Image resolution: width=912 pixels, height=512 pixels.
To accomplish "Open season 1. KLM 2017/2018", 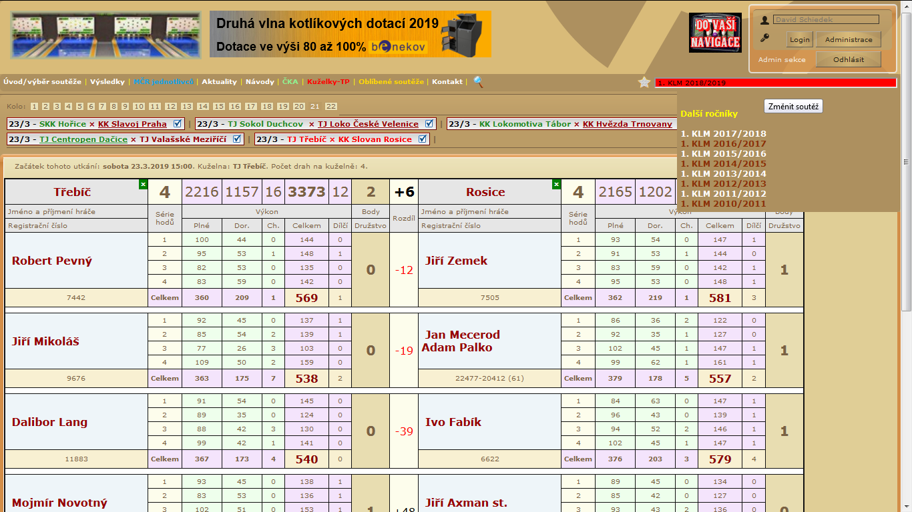I will (x=724, y=133).
